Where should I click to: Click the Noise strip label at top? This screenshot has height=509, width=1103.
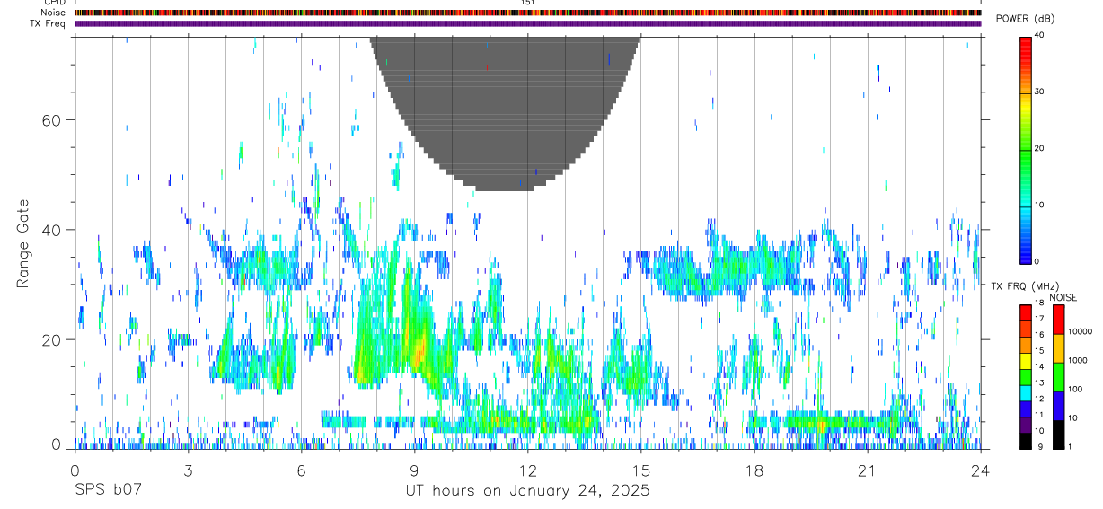55,13
